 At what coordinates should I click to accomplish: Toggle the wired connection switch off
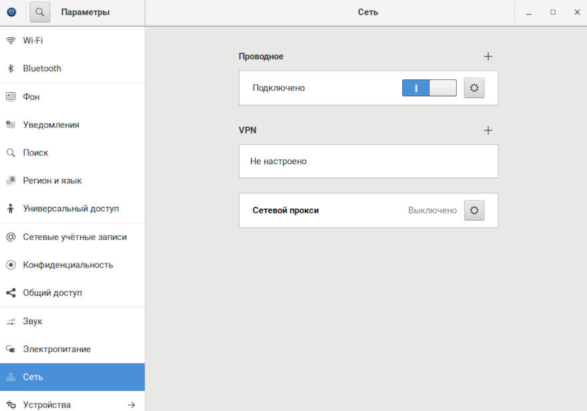[429, 88]
